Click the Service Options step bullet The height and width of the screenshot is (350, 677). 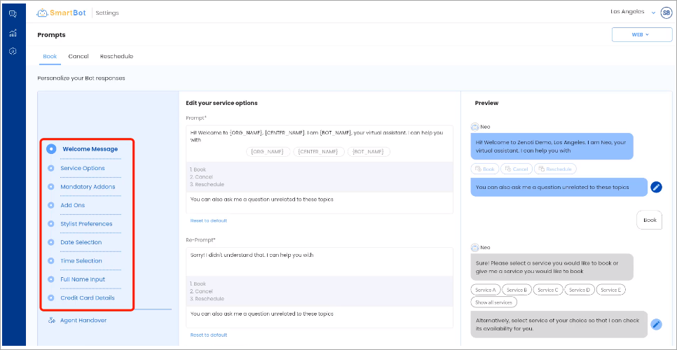[51, 168]
